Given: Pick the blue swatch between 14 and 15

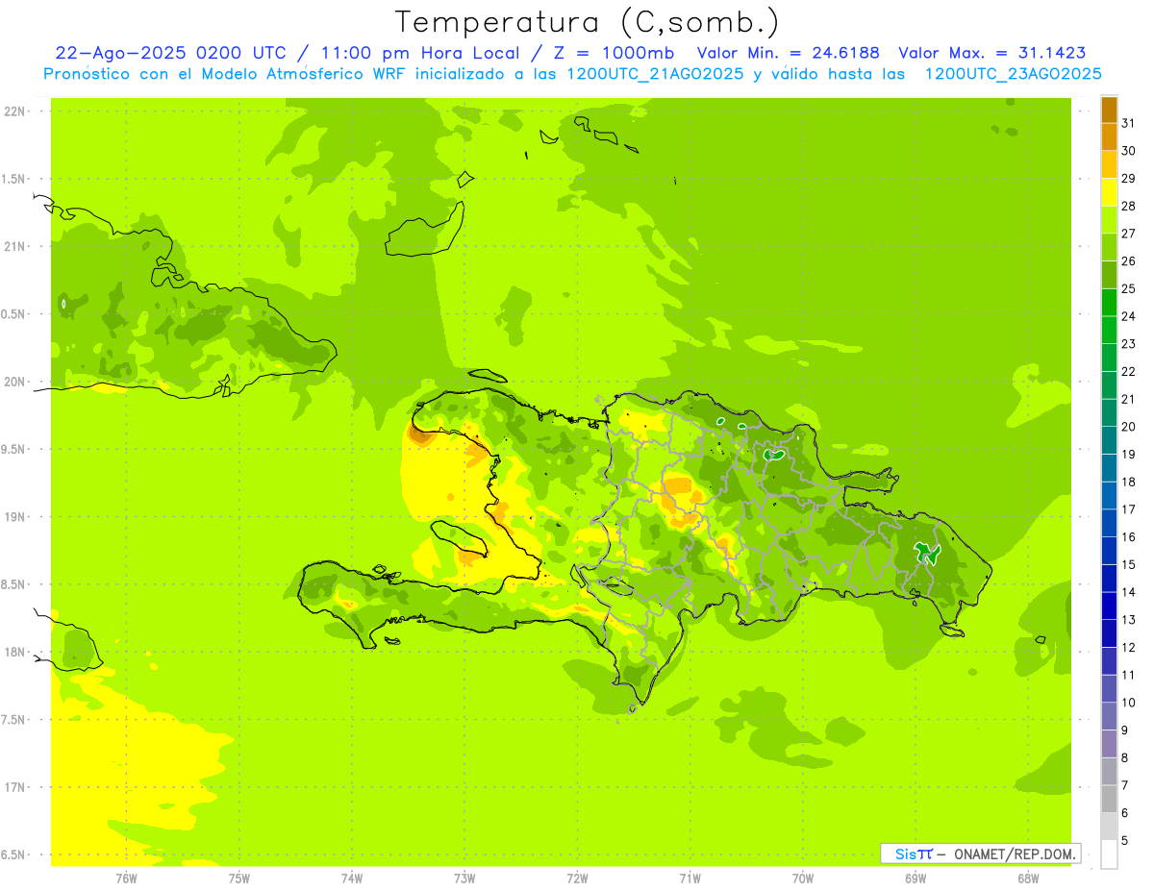Looking at the screenshot, I should (x=1109, y=579).
